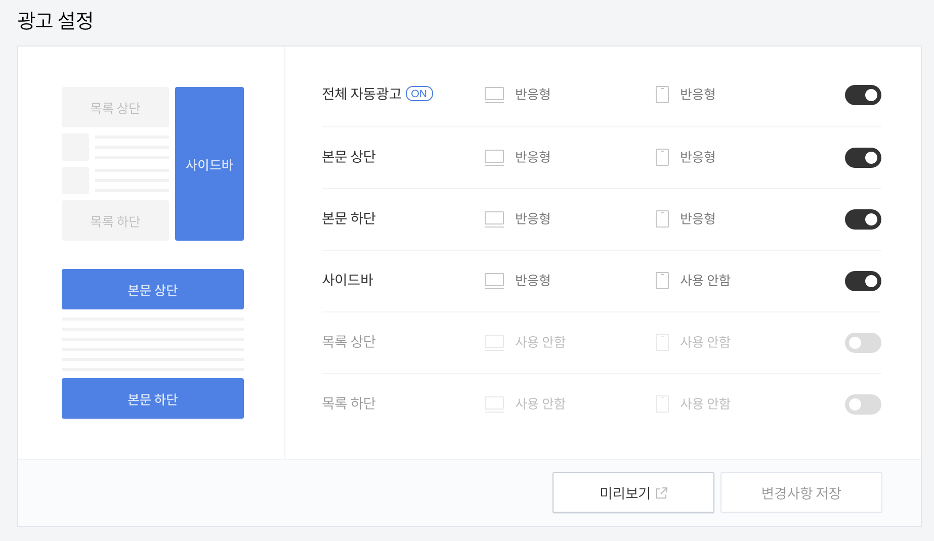
Task: Click the desktop icon in 사이드바 row
Action: [494, 281]
